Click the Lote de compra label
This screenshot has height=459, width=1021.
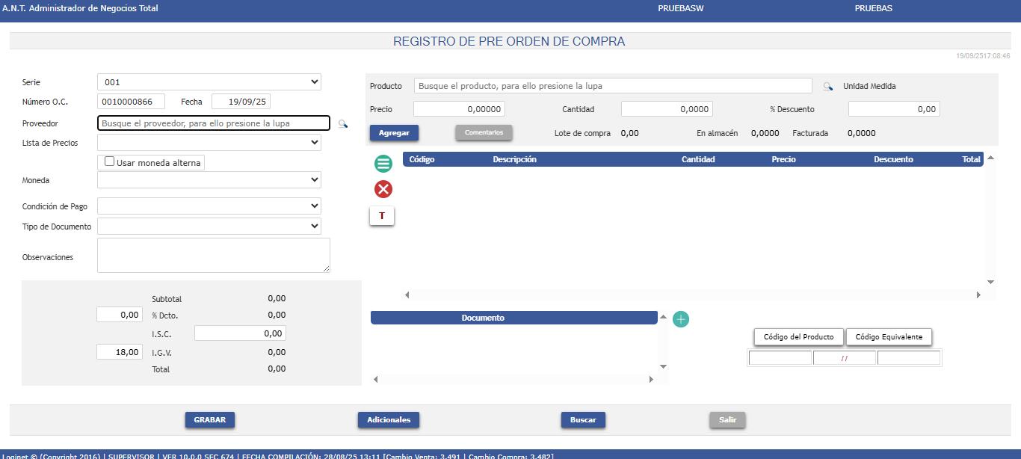(x=582, y=134)
